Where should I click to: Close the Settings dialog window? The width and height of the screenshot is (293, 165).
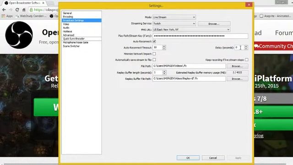tap(249, 5)
